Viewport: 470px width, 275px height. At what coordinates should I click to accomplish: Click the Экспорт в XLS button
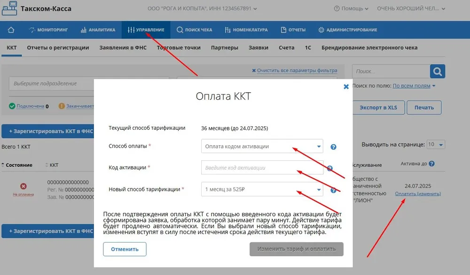(378, 108)
